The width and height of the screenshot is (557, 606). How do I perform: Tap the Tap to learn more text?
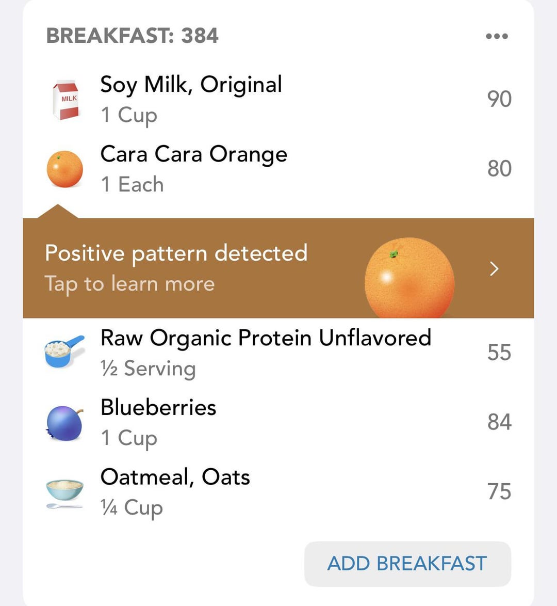point(129,284)
